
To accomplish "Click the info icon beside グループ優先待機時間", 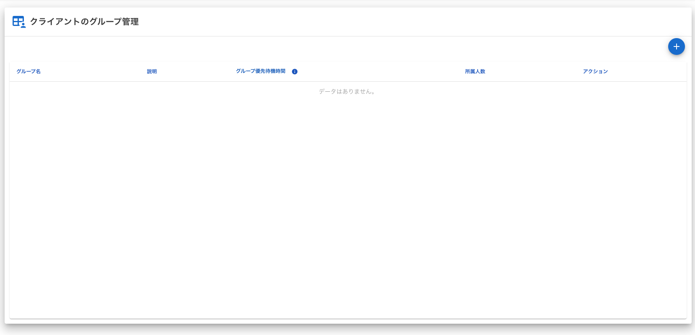I will tap(295, 72).
